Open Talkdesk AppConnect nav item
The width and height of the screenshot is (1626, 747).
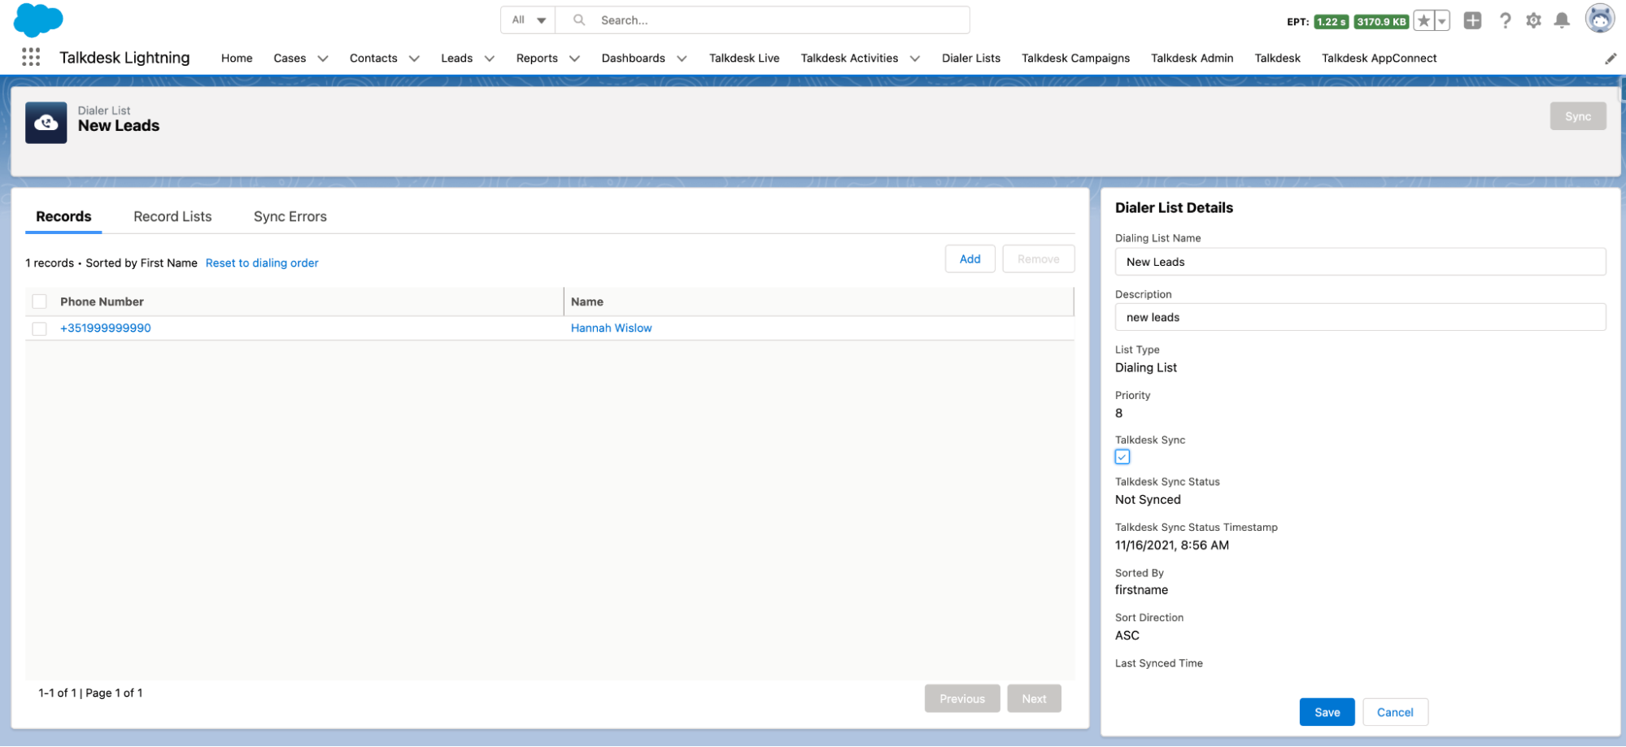1379,59
